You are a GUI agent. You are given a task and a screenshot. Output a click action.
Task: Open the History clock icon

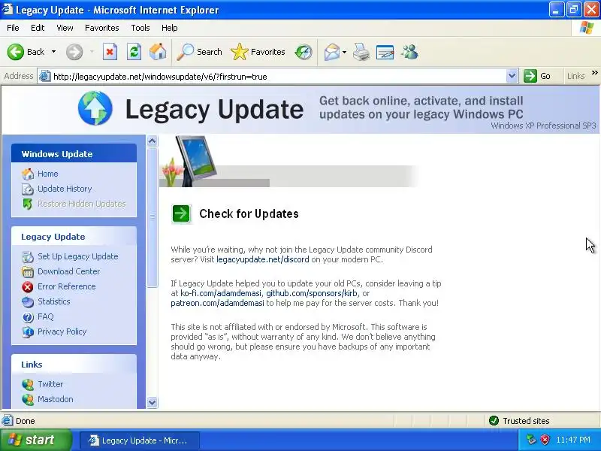click(304, 52)
